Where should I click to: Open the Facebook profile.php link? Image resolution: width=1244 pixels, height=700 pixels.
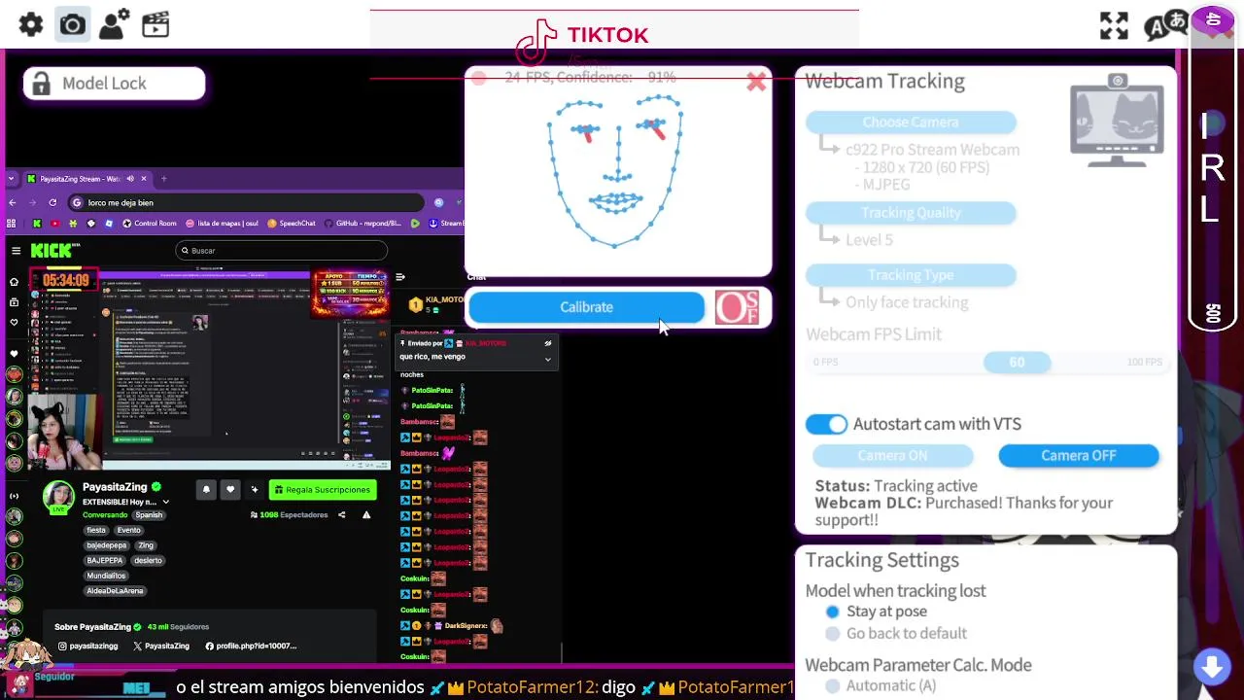point(251,647)
